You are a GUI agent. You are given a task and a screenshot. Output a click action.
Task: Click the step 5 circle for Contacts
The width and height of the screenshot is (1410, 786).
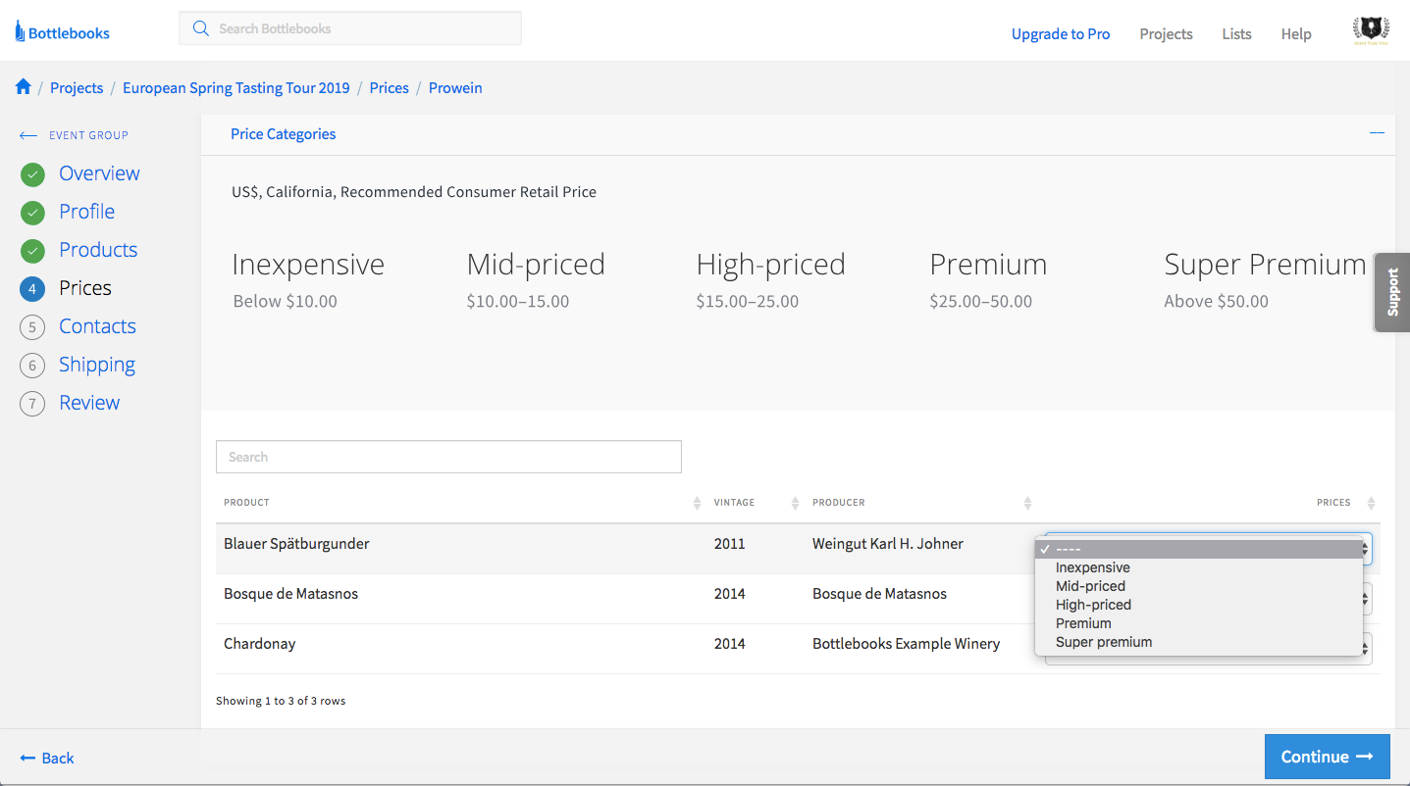32,327
